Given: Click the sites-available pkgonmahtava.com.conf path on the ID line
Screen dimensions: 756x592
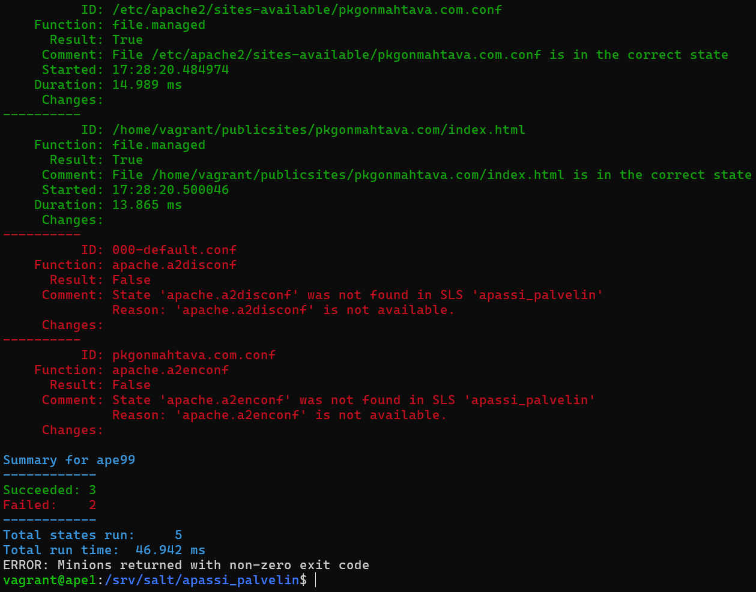Looking at the screenshot, I should [x=307, y=10].
